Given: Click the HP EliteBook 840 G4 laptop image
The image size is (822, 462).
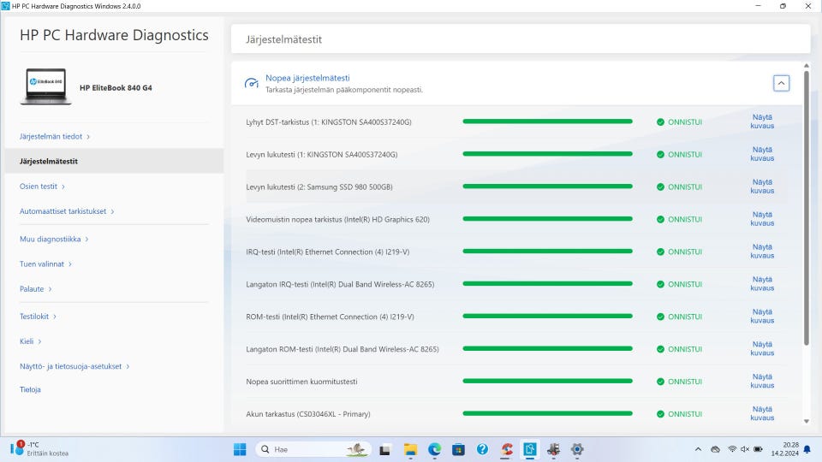Looking at the screenshot, I should pyautogui.click(x=46, y=86).
